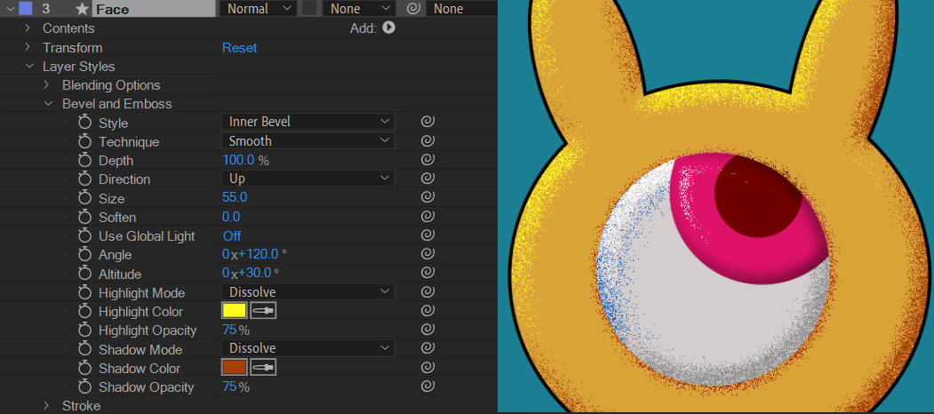934x414 pixels.
Task: Click the Use Global Light pick whip
Action: pyautogui.click(x=427, y=235)
